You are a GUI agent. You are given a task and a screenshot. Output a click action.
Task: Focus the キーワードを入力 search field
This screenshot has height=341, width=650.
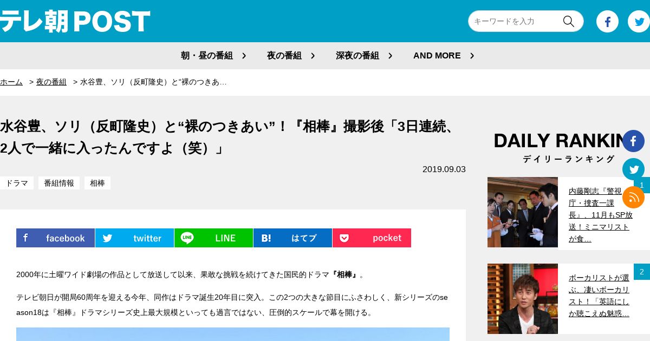(515, 21)
